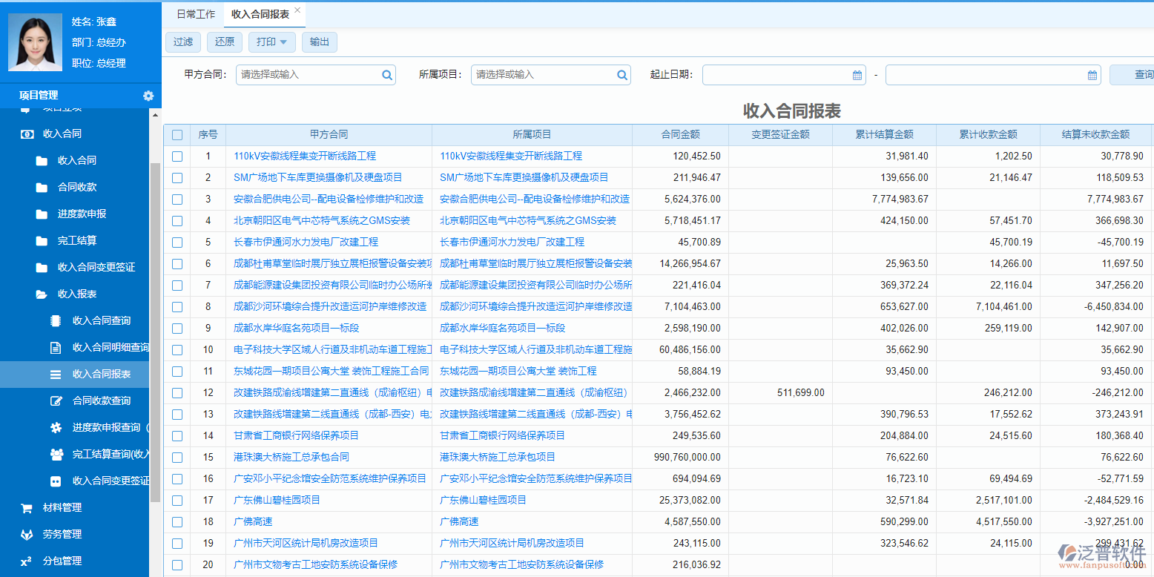1154x577 pixels.
Task: Open the 港珠澳大桥施工总承包合同 link
Action: pyautogui.click(x=291, y=458)
